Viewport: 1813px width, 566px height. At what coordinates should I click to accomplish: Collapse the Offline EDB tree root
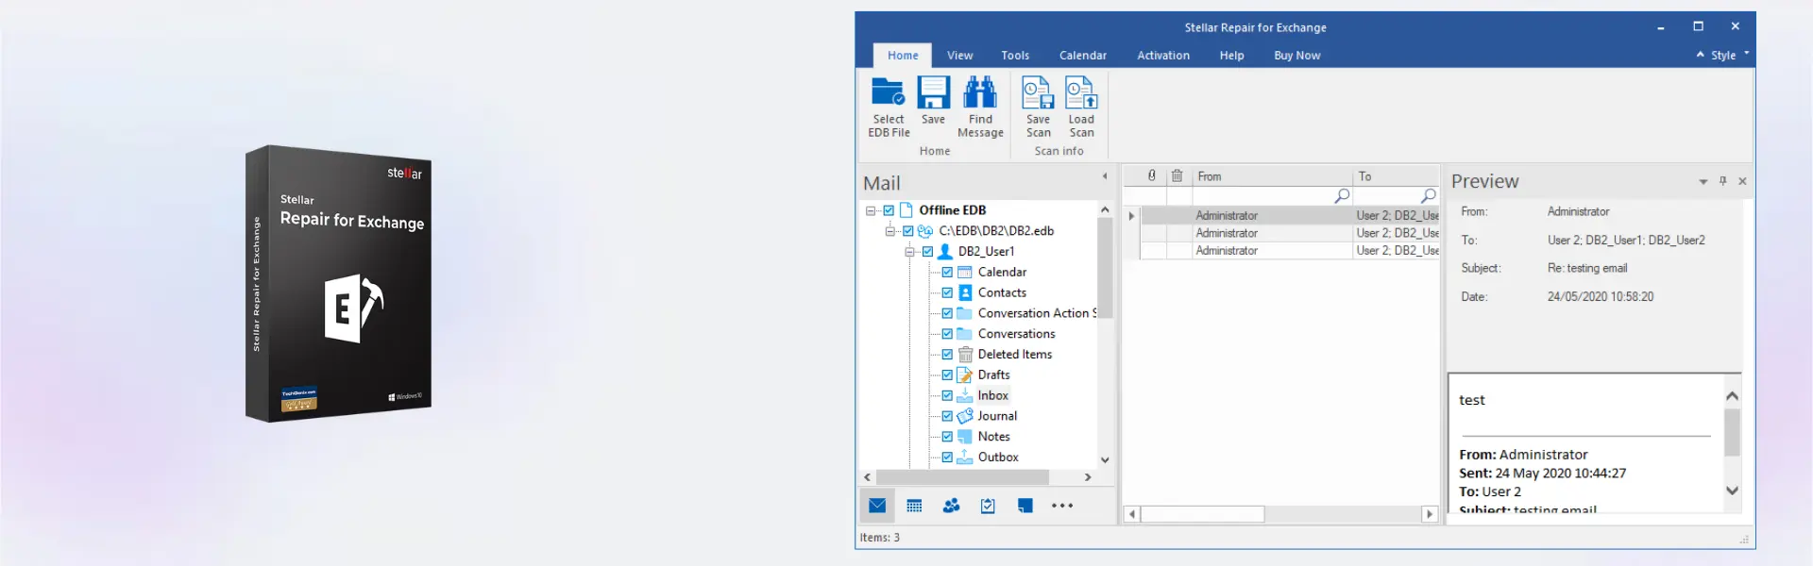871,210
